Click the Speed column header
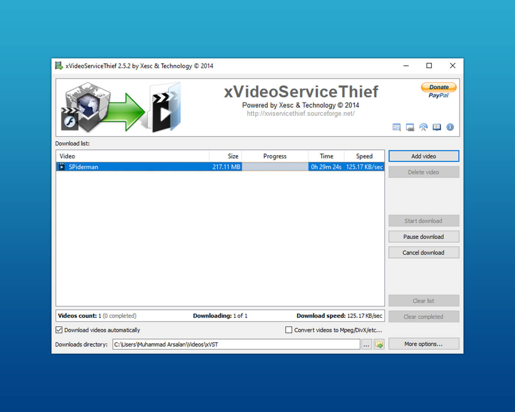Viewport: 515px width, 412px height. 364,156
